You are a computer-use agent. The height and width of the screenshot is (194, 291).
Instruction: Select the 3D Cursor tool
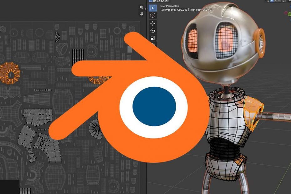pyautogui.click(x=153, y=15)
